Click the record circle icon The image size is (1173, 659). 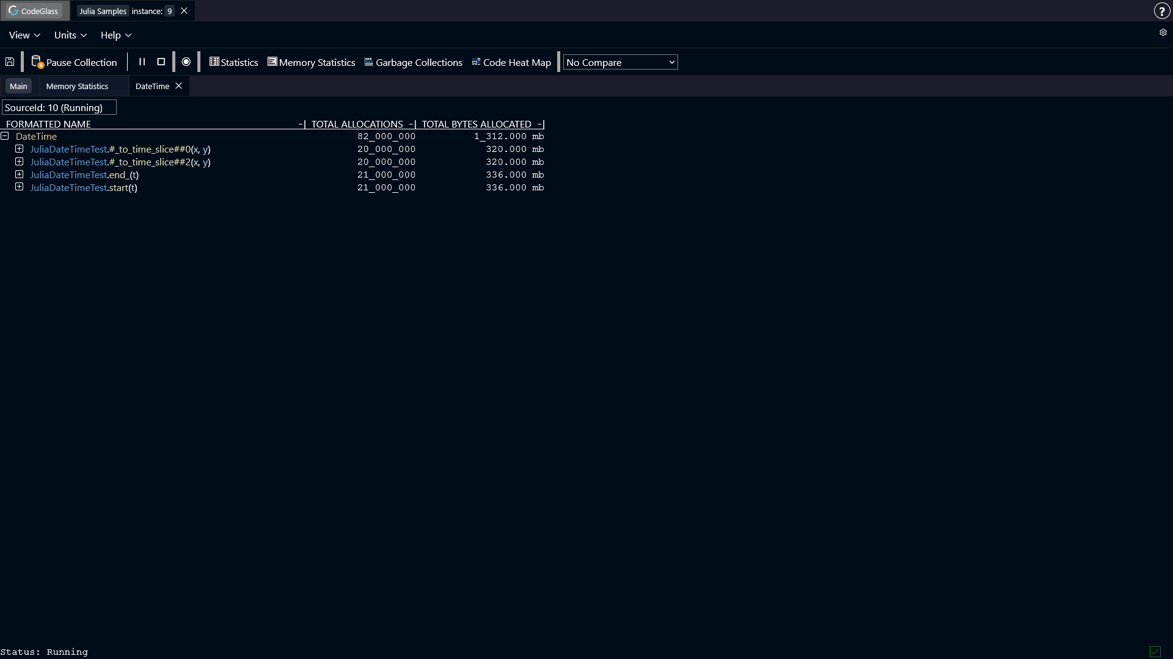click(186, 62)
